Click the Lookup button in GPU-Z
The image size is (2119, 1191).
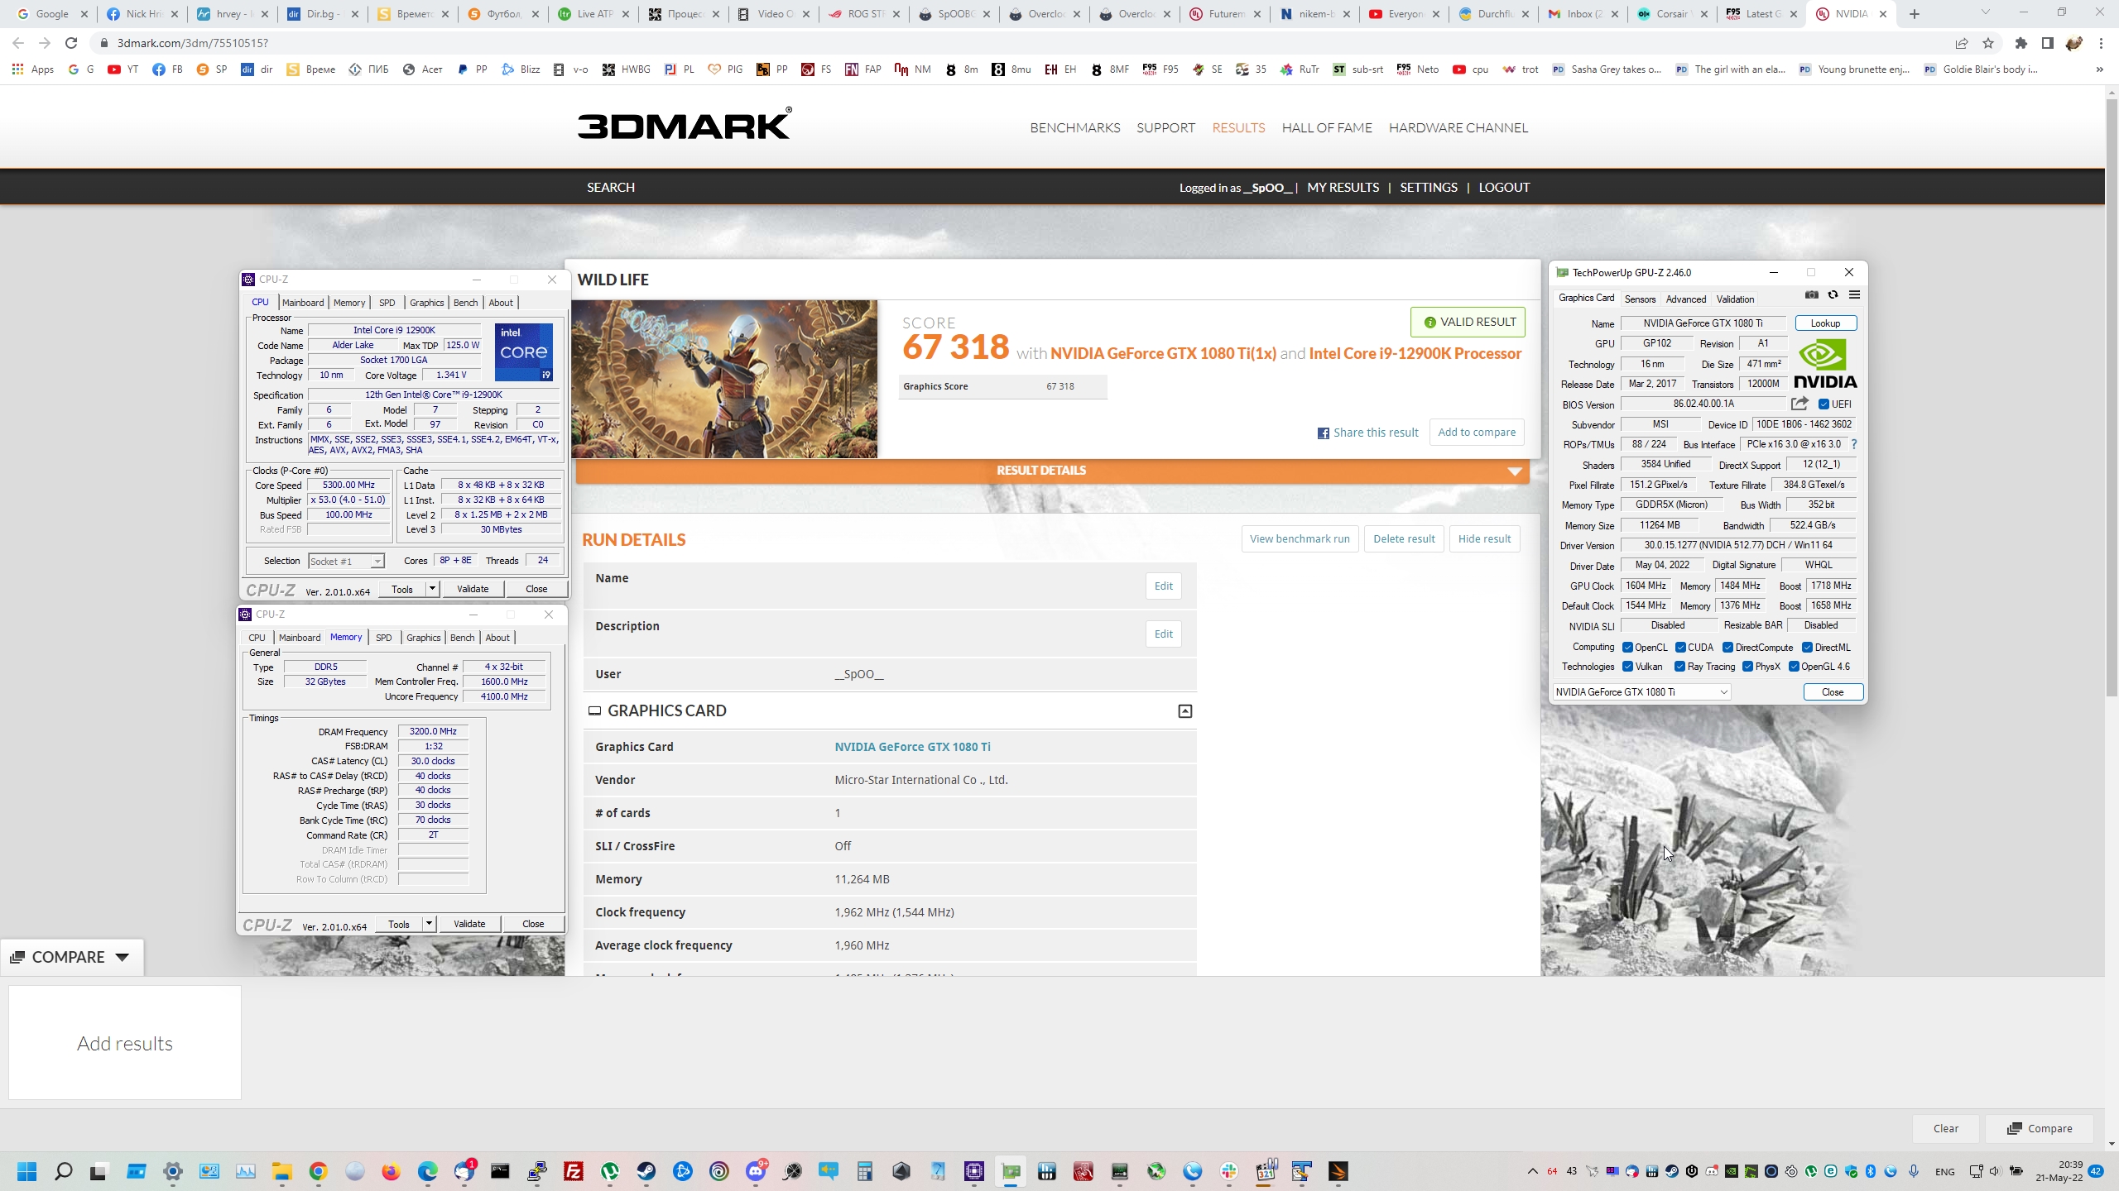coord(1825,323)
